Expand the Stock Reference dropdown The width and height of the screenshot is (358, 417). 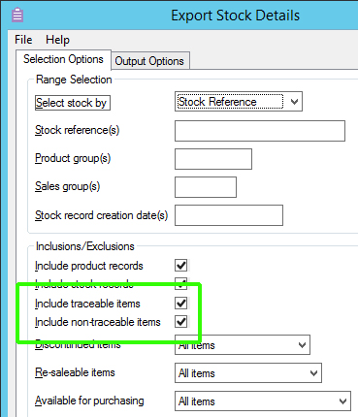[239, 102]
